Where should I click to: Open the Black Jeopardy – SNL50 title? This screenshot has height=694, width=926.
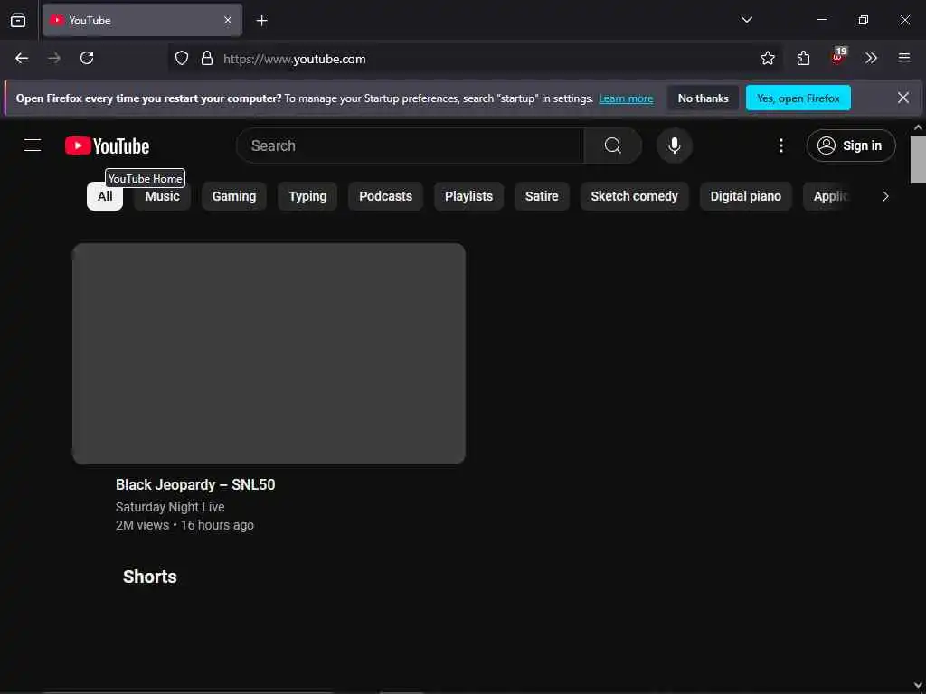pyautogui.click(x=195, y=484)
